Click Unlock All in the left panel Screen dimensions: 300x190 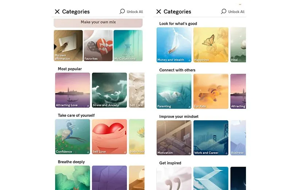coord(135,12)
